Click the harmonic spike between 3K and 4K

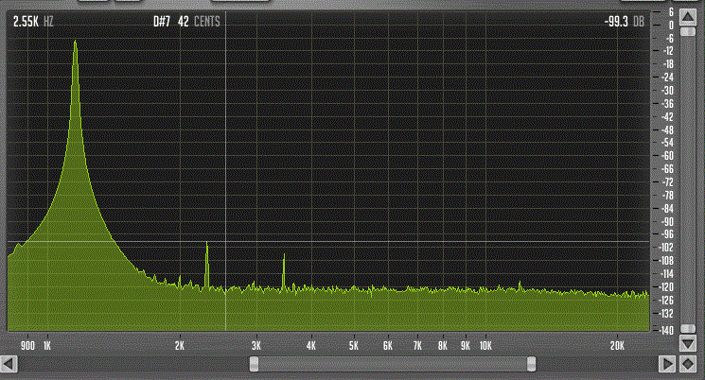click(284, 271)
